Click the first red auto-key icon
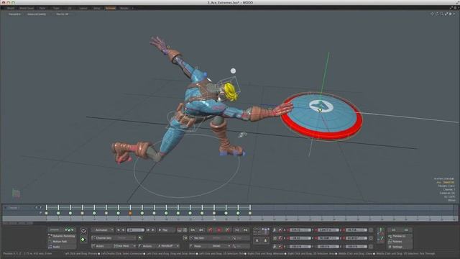Viewport: 460px width, 259px height. click(211, 230)
